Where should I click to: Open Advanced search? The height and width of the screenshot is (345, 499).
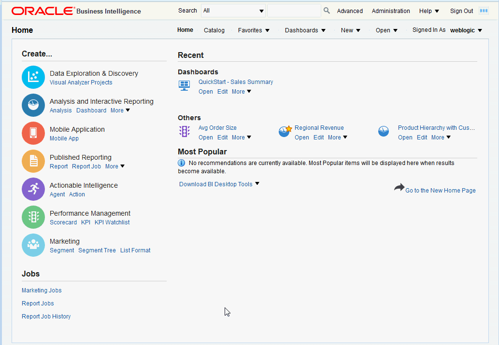(350, 11)
